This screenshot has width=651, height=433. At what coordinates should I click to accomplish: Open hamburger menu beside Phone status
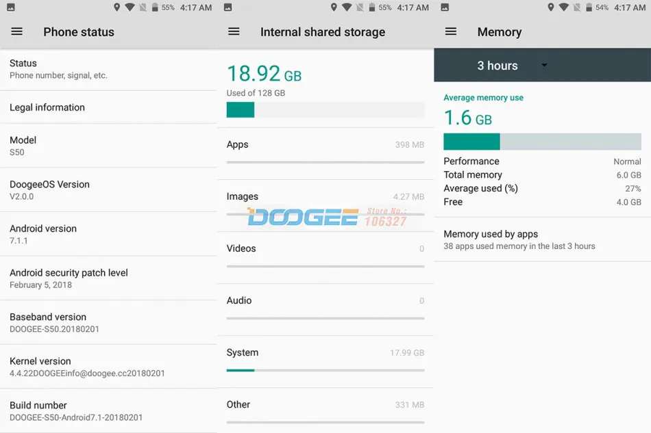[16, 31]
